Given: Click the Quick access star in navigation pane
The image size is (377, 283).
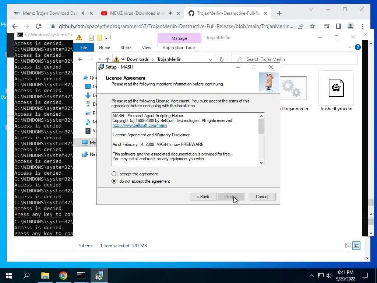Looking at the screenshot, I should tap(85, 78).
